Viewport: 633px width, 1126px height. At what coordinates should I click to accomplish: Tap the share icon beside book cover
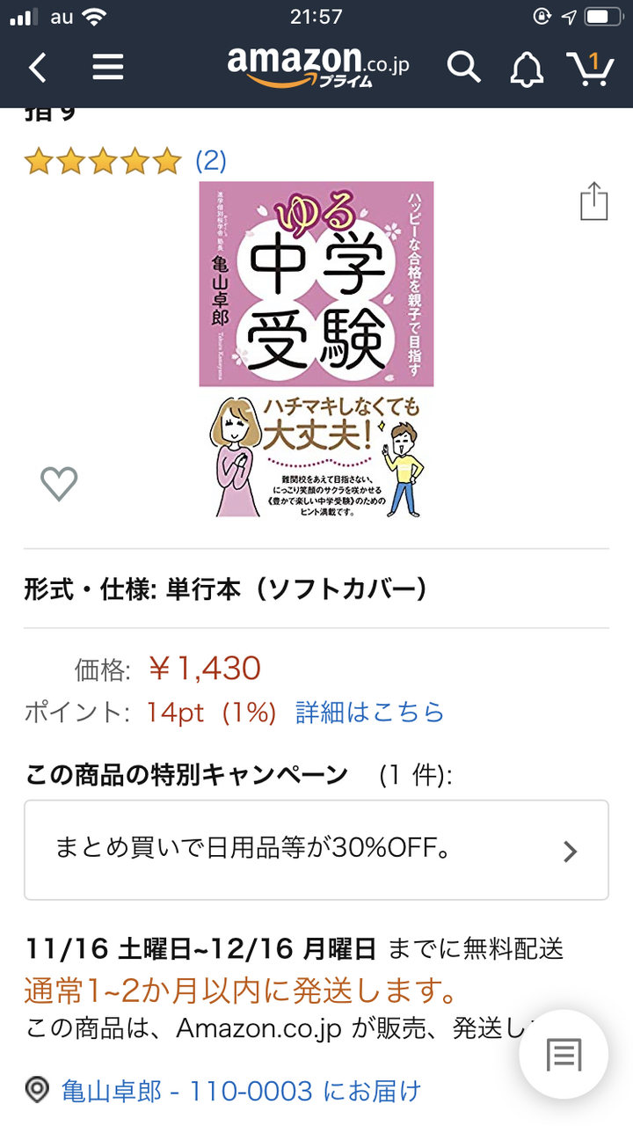[594, 201]
